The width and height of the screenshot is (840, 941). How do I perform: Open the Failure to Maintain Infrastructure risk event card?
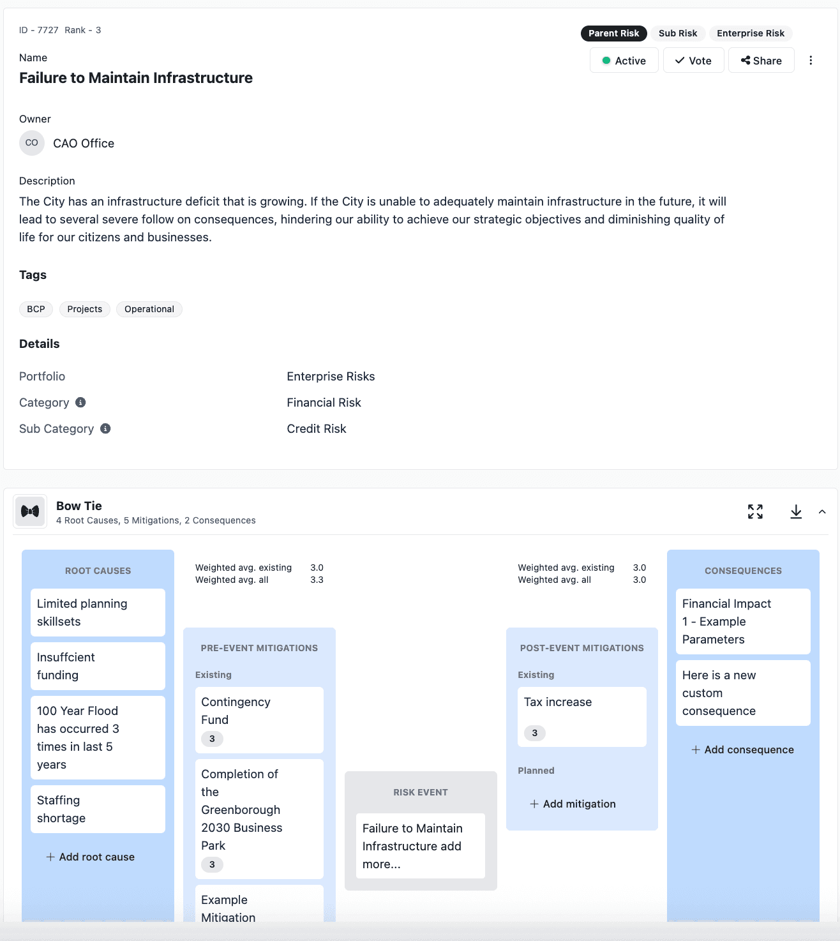coord(419,846)
